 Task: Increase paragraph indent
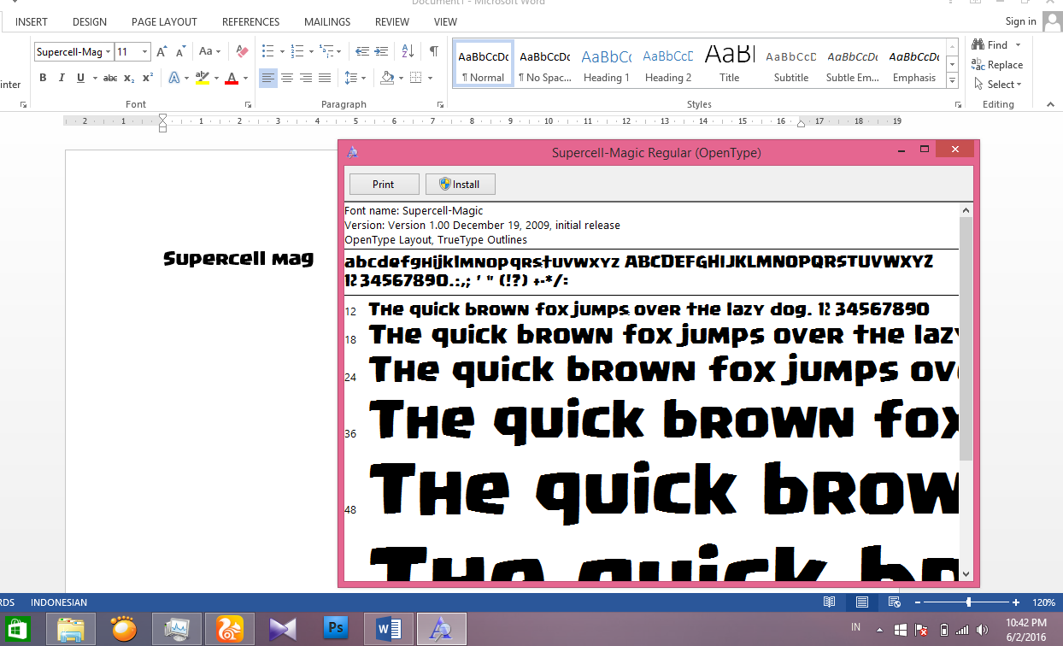382,51
